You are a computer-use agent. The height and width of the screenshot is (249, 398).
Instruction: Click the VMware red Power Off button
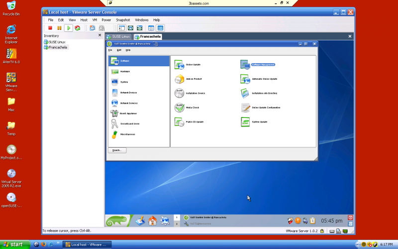pyautogui.click(x=50, y=28)
